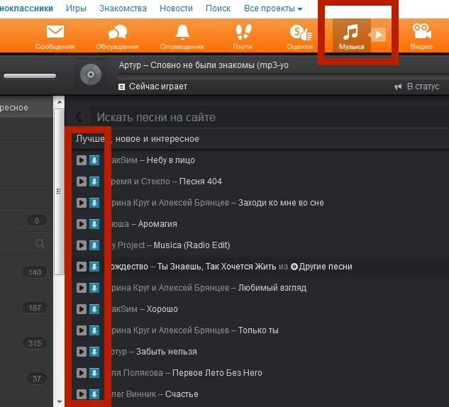Play the song Любимый взгляд

point(82,288)
